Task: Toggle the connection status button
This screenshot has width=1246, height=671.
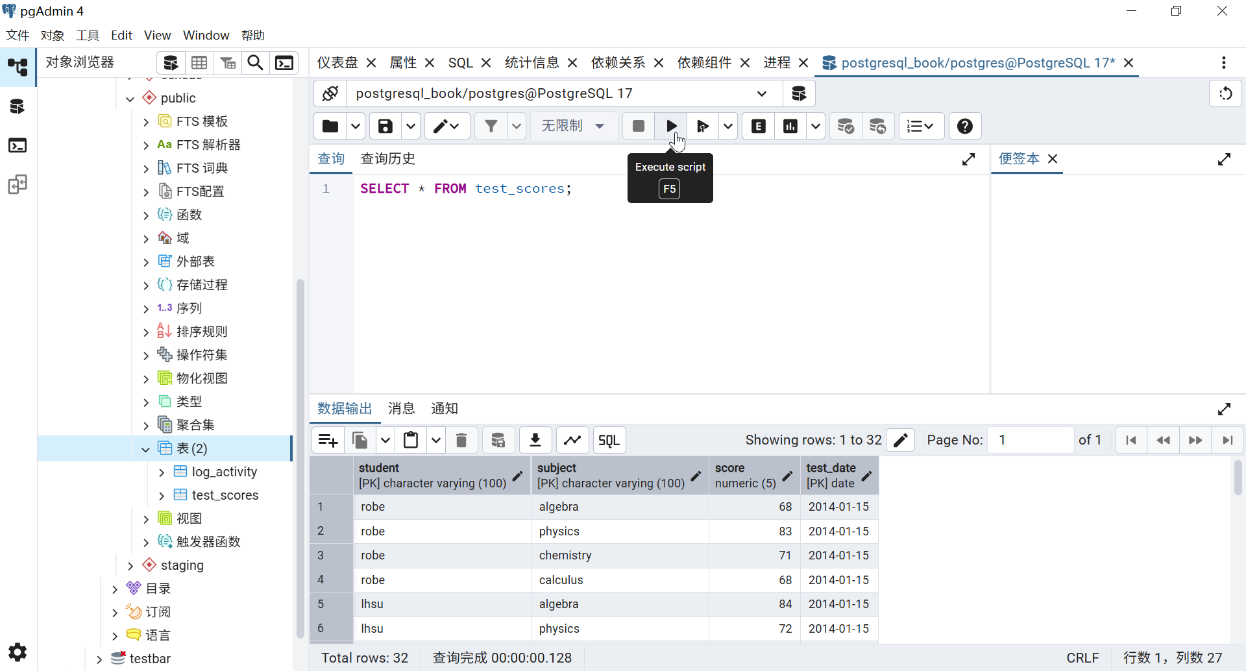Action: pos(330,93)
